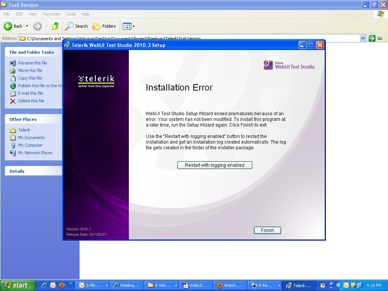388x291 pixels.
Task: Switch to WebUI... PDF taskbar item
Action: (196, 285)
